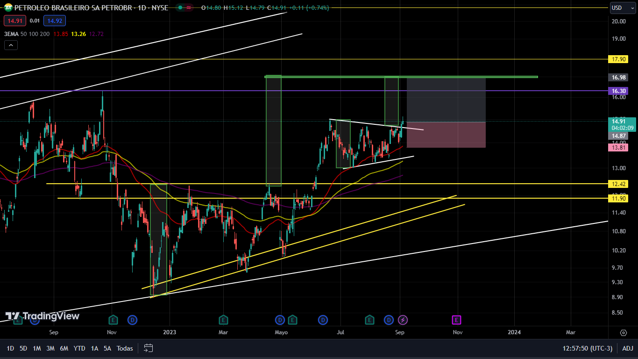Image resolution: width=638 pixels, height=359 pixels.
Task: Click the earnings E marker right of Mayo
Action: click(x=292, y=320)
